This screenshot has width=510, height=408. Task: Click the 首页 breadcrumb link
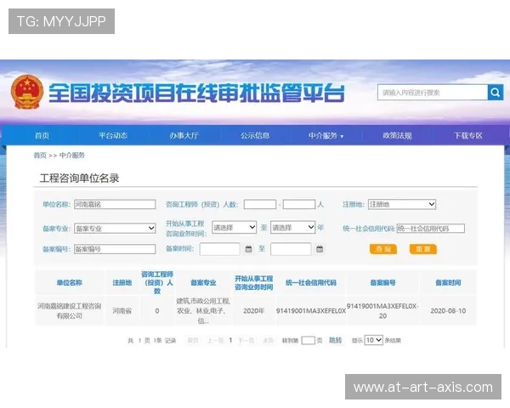point(40,156)
